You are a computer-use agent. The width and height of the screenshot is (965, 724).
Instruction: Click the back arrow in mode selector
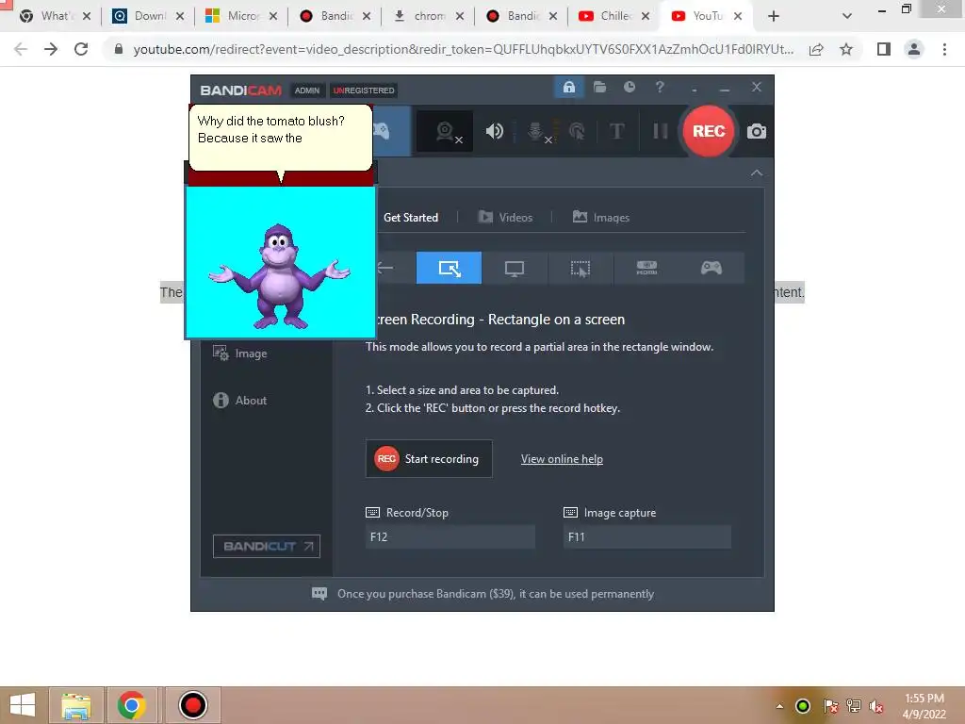point(385,268)
